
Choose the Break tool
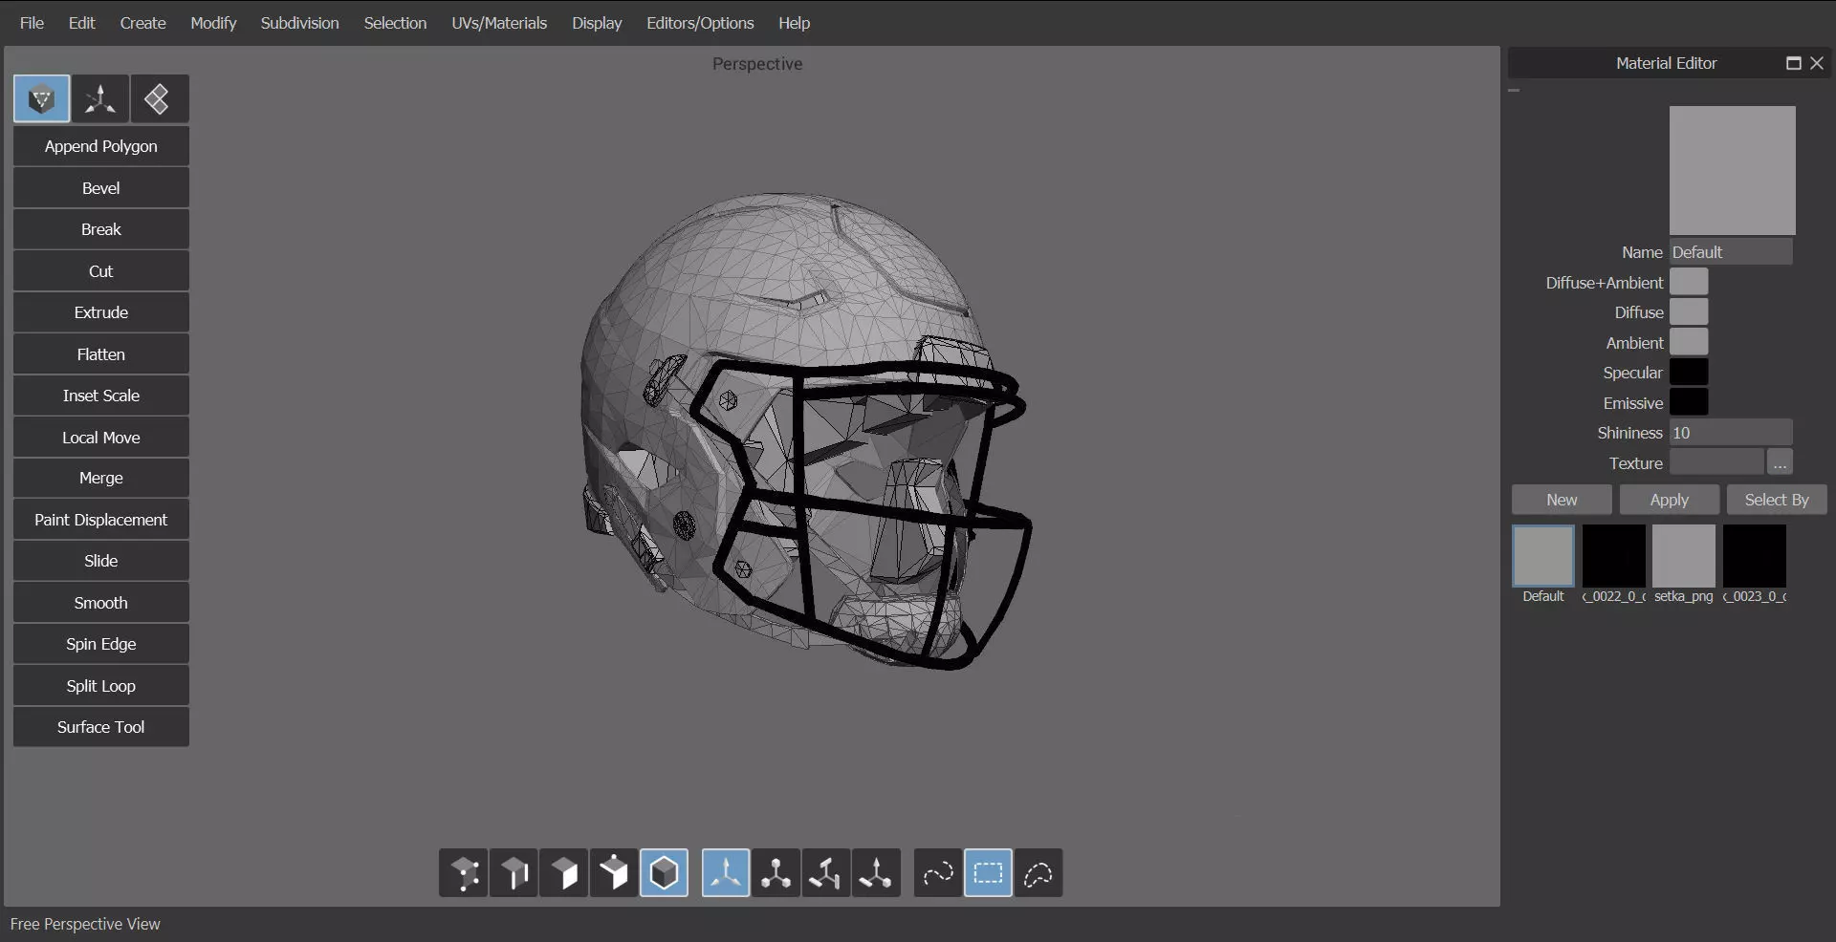[101, 229]
